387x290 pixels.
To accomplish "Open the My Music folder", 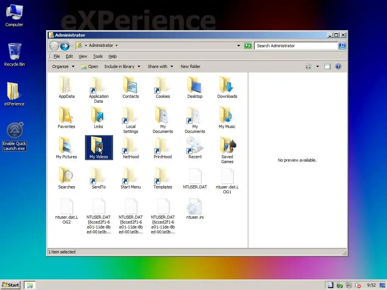I will pyautogui.click(x=227, y=118).
